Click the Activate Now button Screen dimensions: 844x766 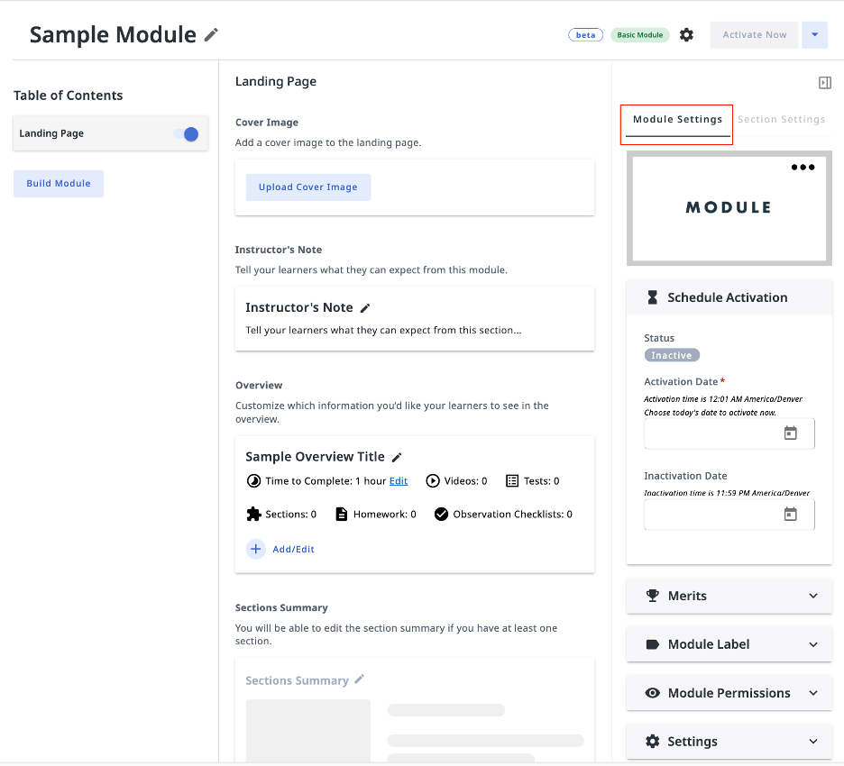tap(754, 35)
